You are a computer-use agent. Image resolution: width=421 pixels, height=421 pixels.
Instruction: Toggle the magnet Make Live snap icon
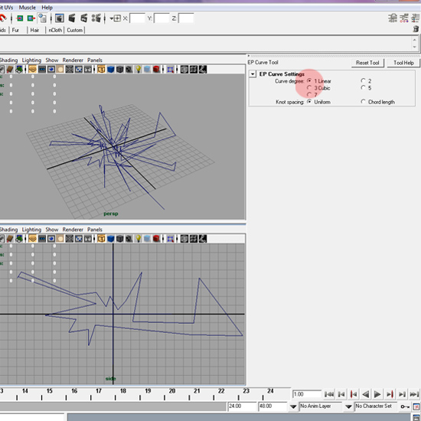pyautogui.click(x=3, y=18)
